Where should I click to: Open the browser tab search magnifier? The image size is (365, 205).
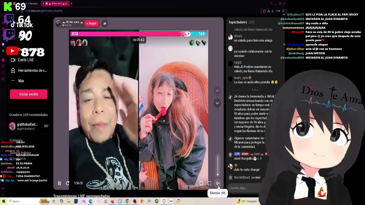(271, 4)
